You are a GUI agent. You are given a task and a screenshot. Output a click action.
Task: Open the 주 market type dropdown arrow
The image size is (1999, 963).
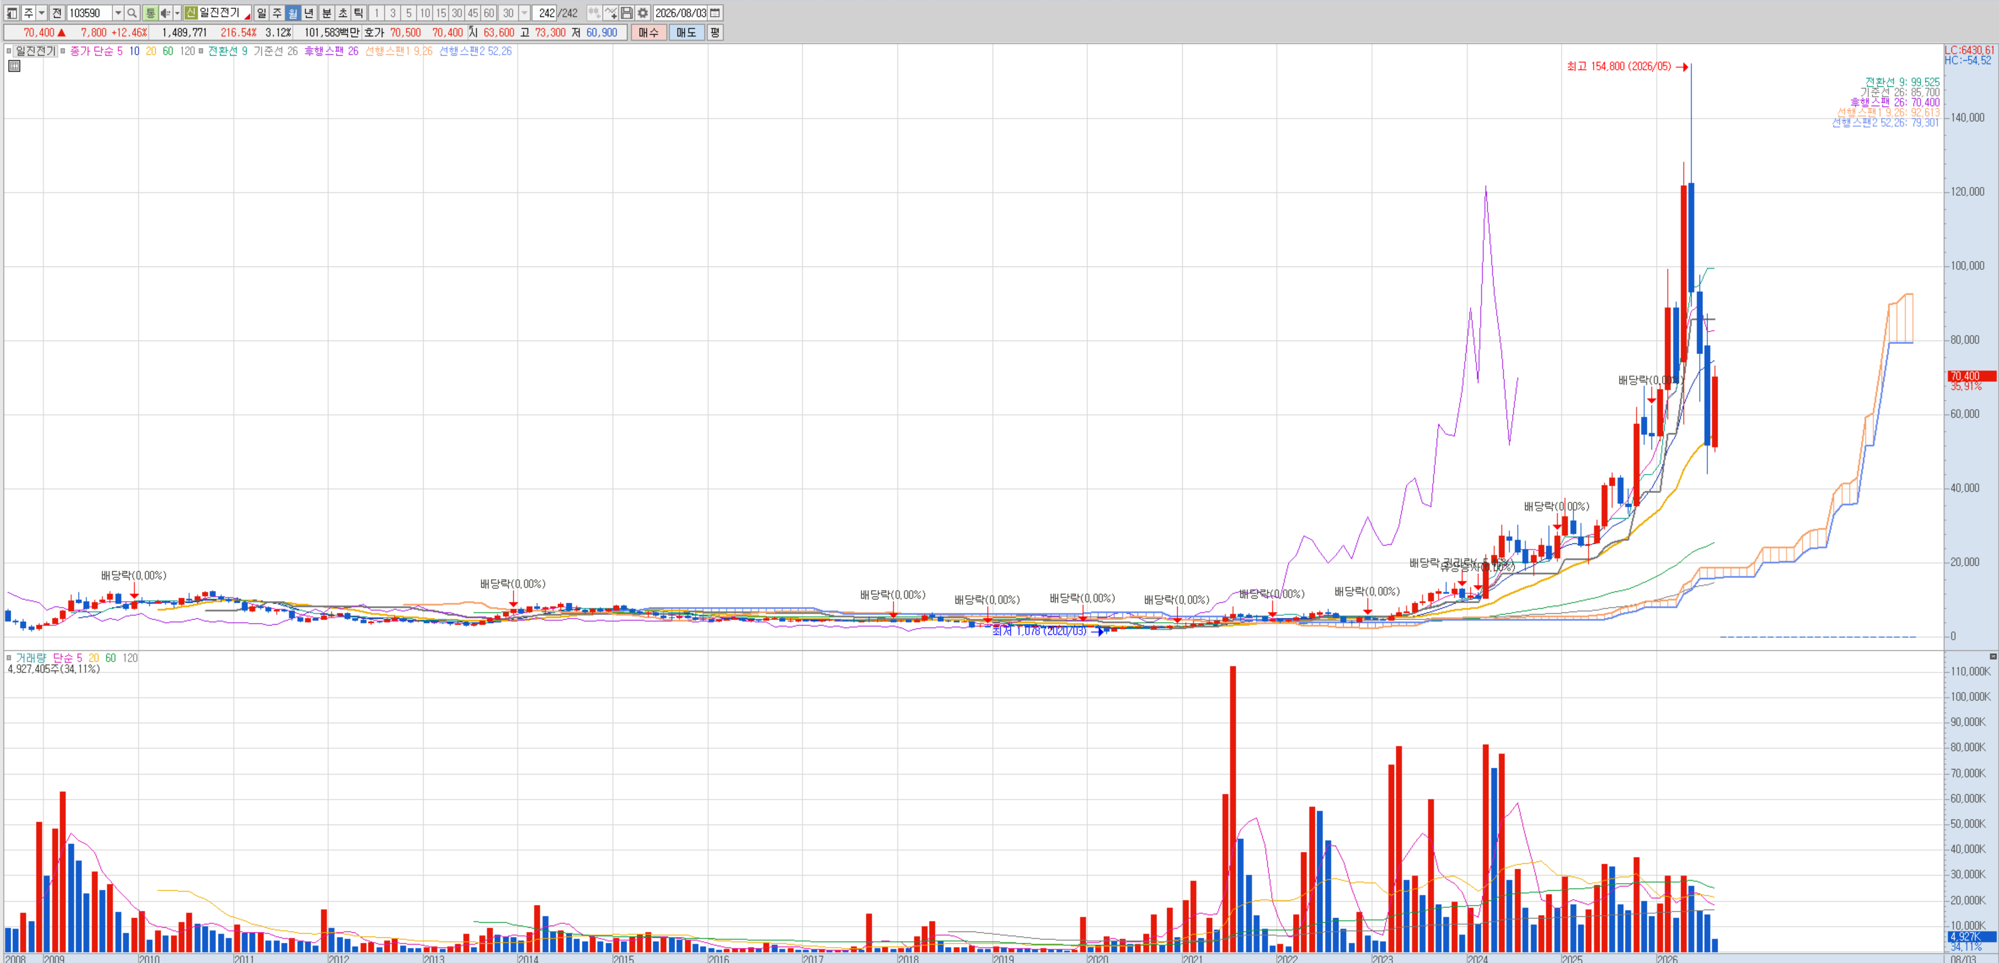pos(41,13)
